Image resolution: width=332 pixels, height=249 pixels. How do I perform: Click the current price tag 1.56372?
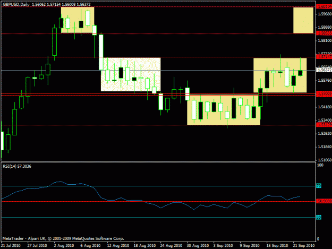324,70
